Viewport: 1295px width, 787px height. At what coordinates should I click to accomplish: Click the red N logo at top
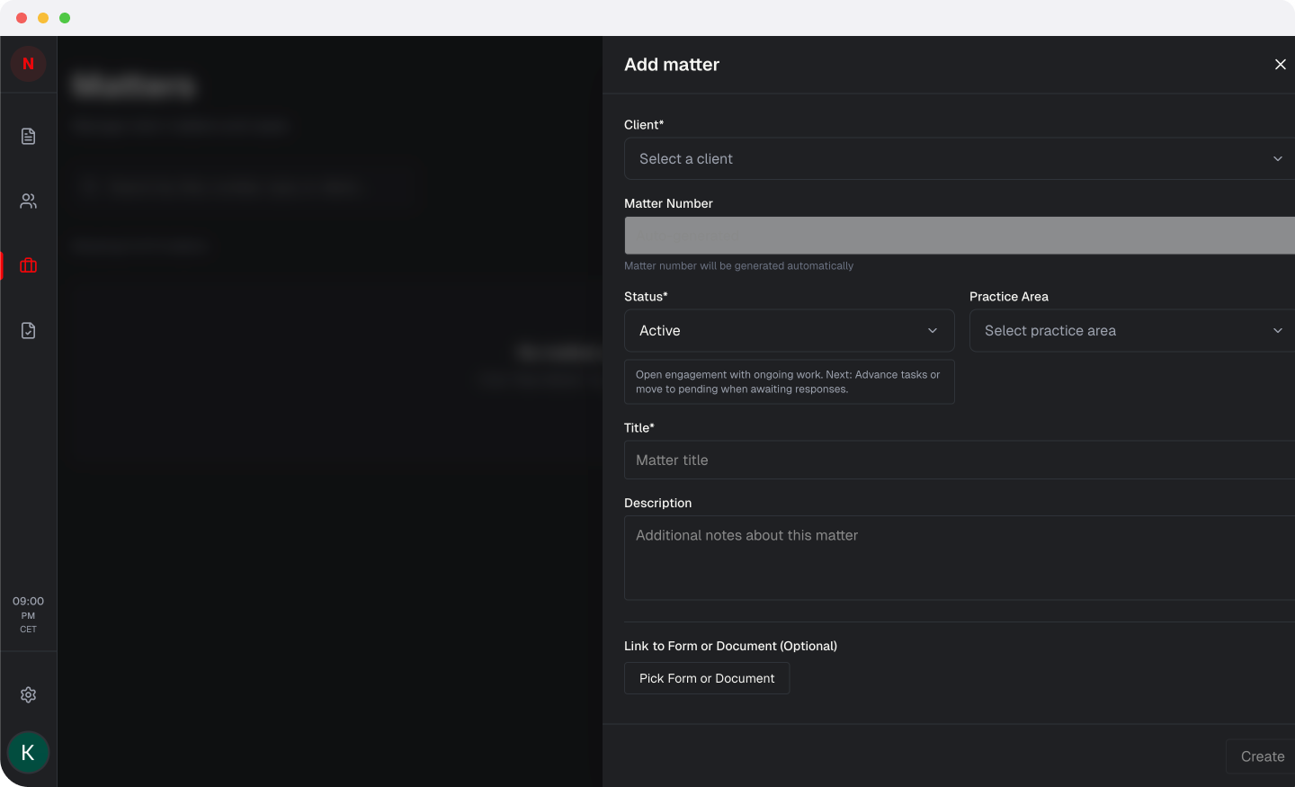27,64
